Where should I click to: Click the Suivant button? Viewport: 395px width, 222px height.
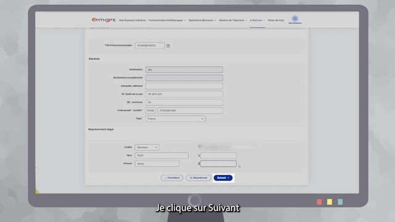point(223,178)
